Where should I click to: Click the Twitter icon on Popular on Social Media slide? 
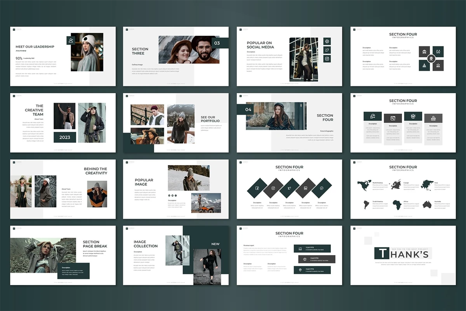327,50
